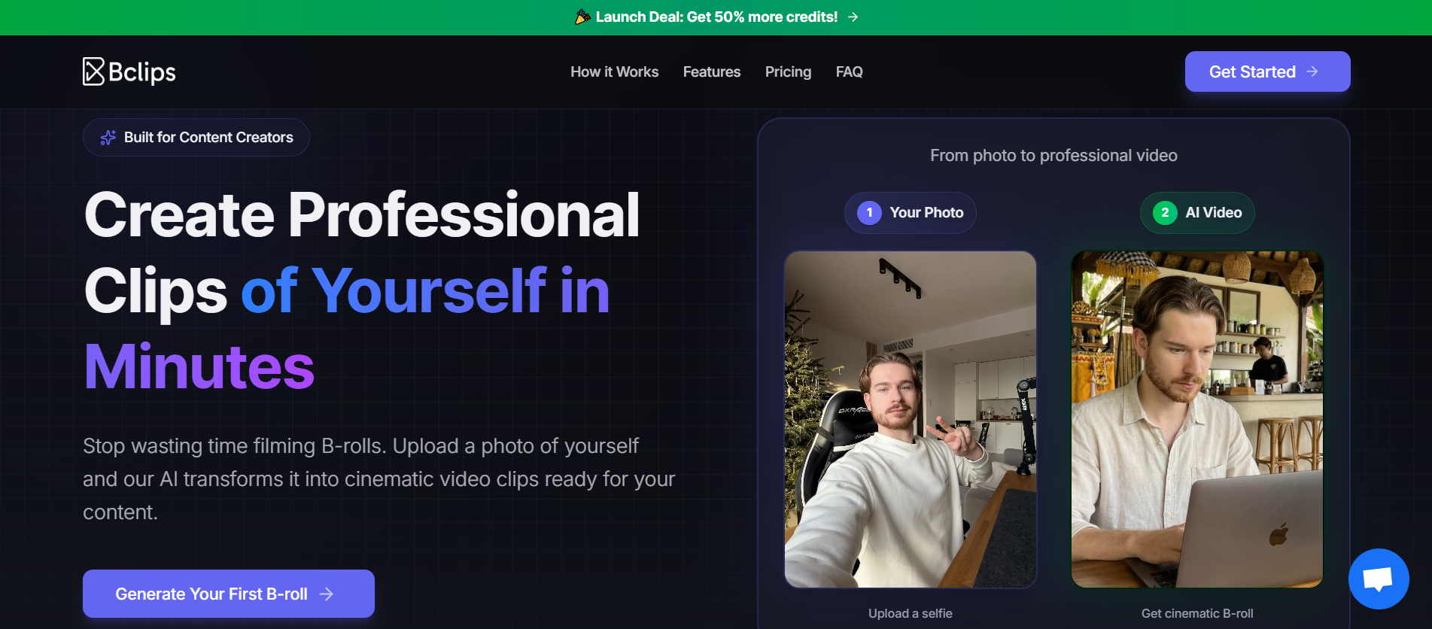Go to Features section
1432x629 pixels.
tap(712, 71)
